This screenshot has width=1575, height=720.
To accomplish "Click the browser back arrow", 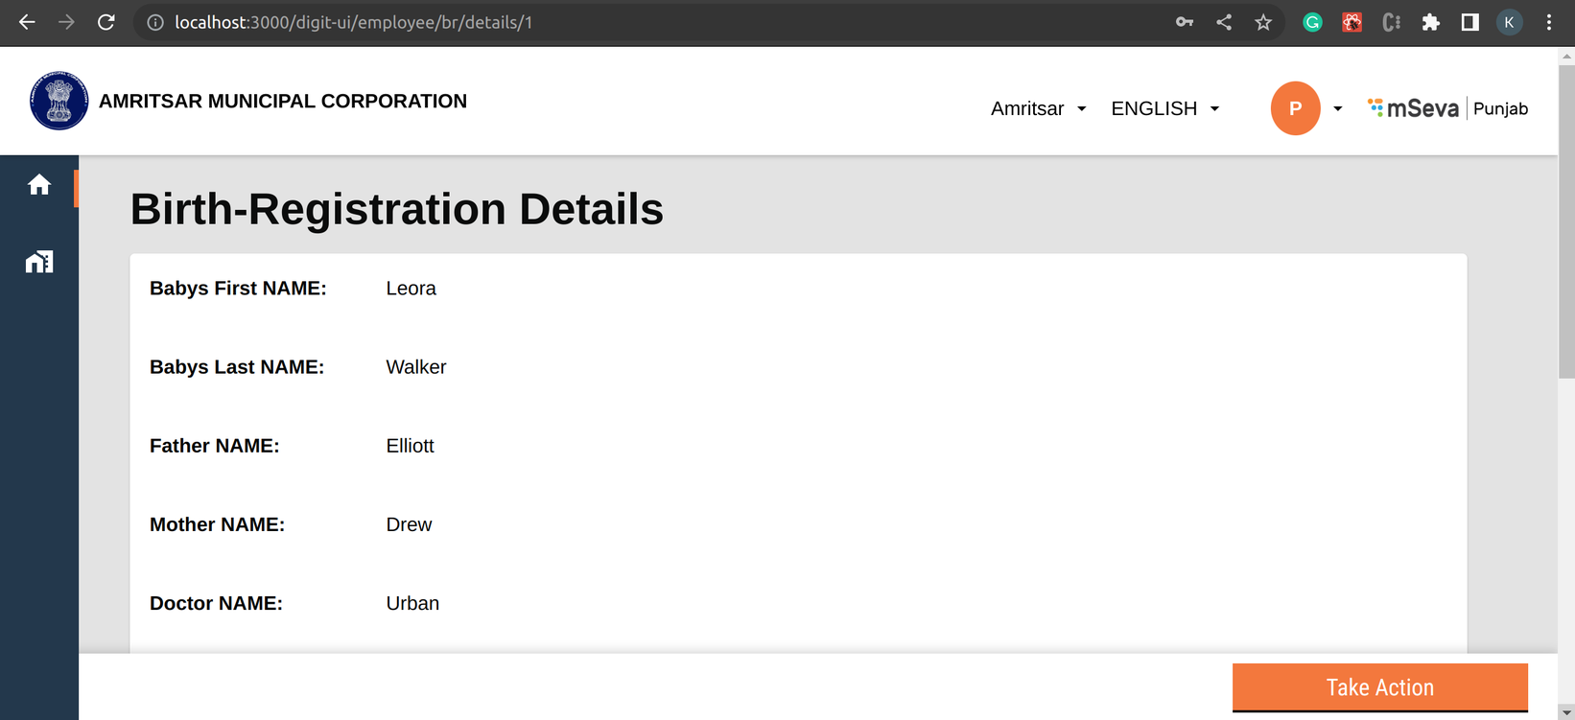I will coord(27,22).
